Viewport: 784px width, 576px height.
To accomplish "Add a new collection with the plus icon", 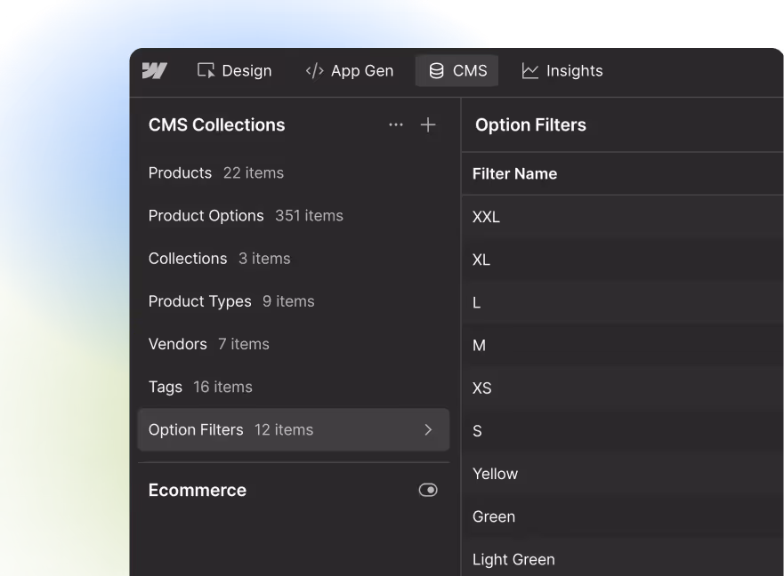I will pyautogui.click(x=428, y=124).
